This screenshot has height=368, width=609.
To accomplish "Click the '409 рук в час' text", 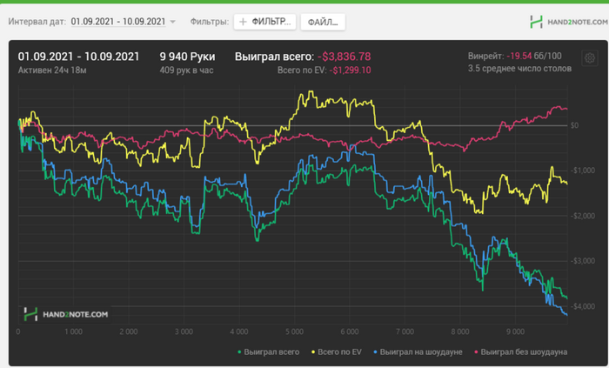I will pyautogui.click(x=186, y=70).
